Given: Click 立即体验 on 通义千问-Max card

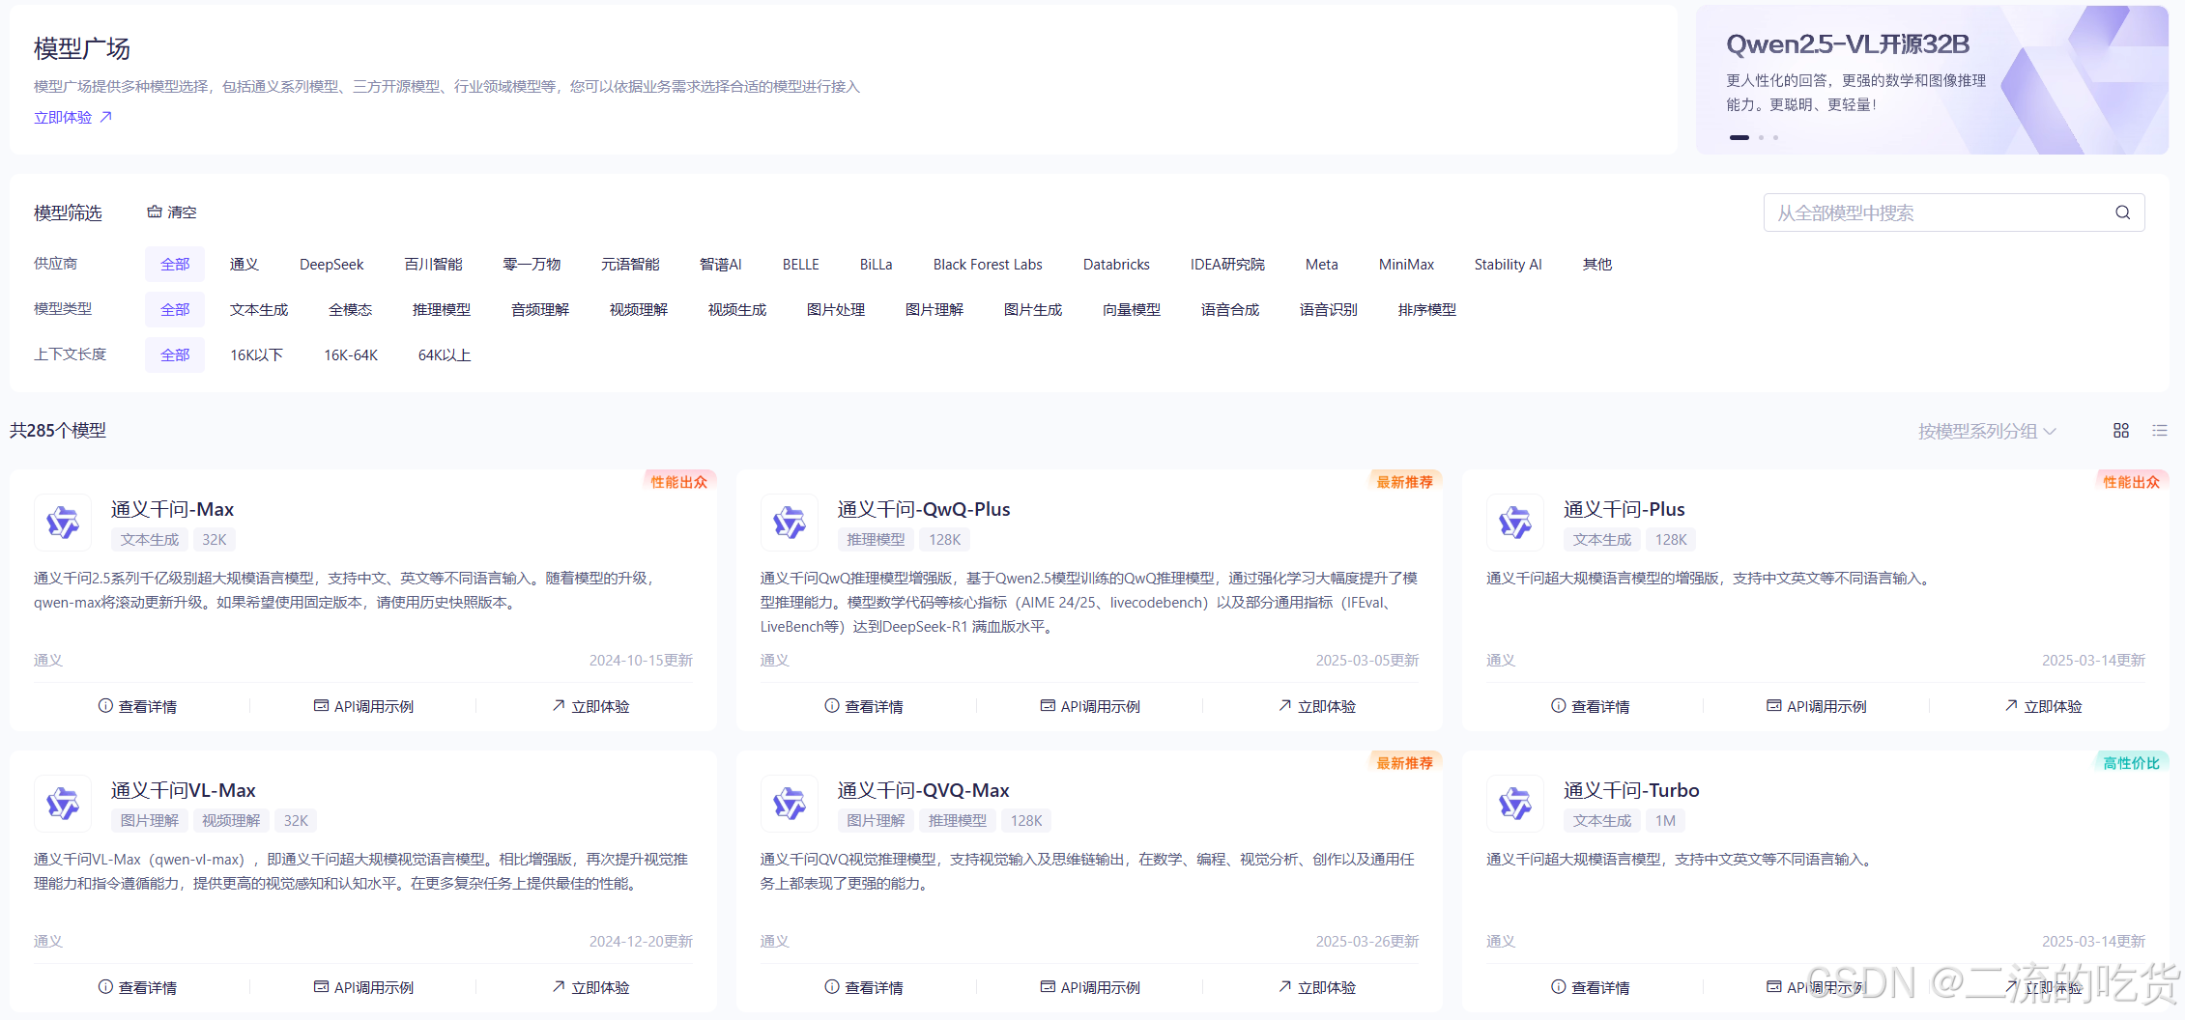Looking at the screenshot, I should (590, 706).
